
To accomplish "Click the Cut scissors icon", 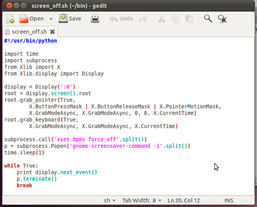I will pos(162,19).
